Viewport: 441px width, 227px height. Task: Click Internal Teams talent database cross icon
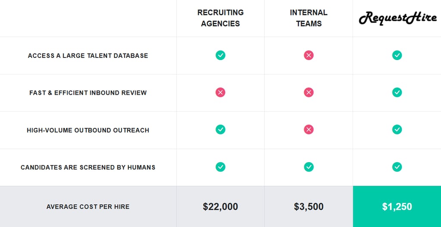[x=309, y=55]
